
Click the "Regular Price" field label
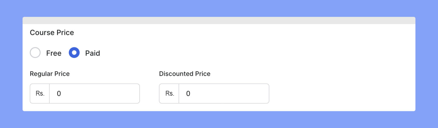[50, 74]
